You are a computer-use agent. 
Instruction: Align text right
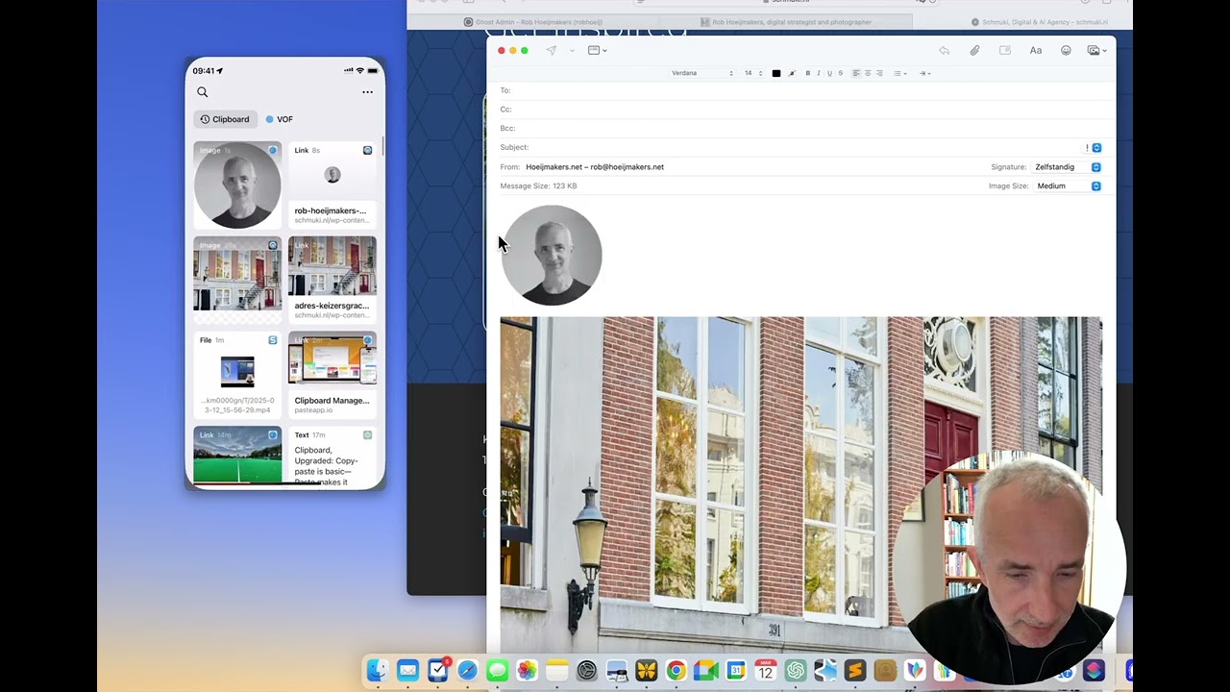(x=879, y=73)
